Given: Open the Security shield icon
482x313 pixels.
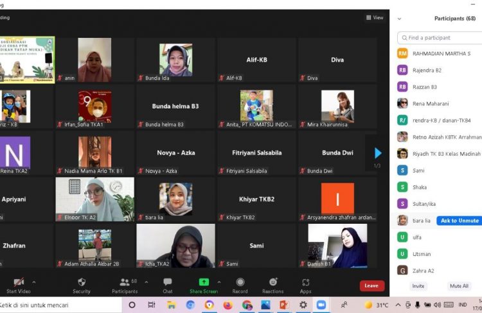Looking at the screenshot, I should pos(82,282).
